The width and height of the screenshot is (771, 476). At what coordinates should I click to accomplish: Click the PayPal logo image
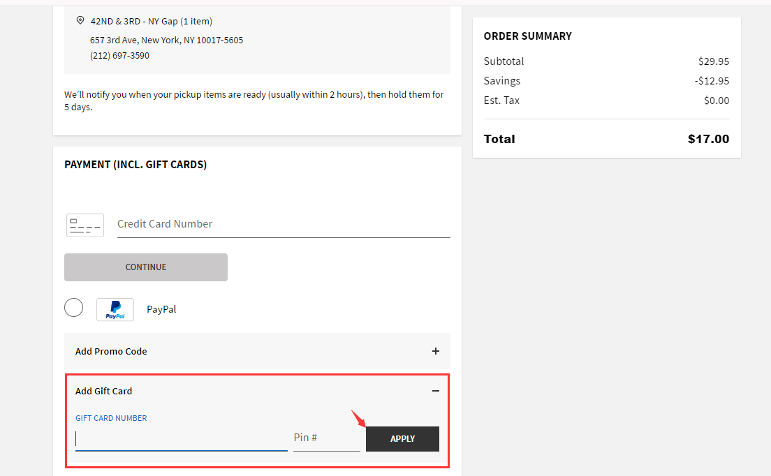coord(115,309)
